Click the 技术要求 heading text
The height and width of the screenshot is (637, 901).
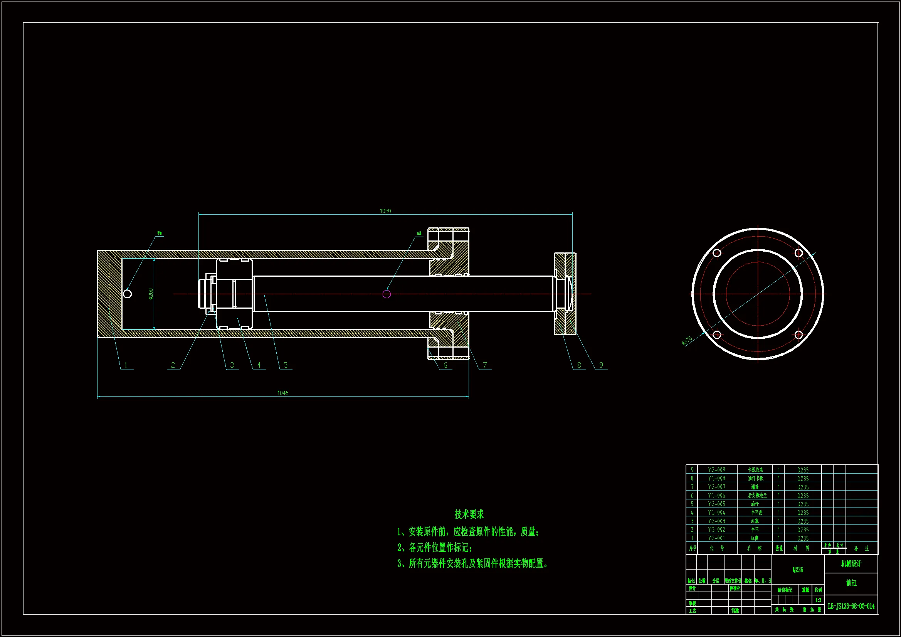pos(469,514)
